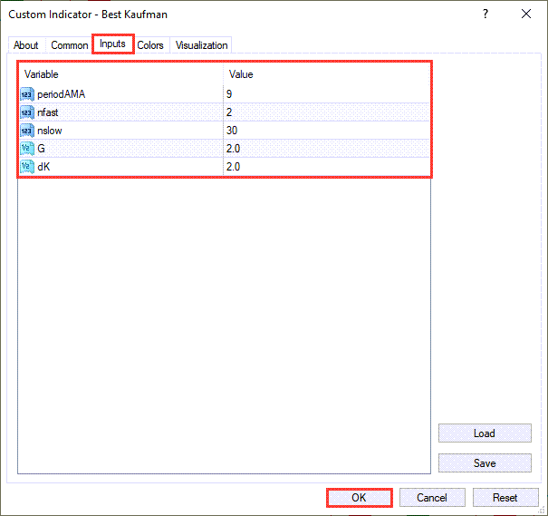Open the Common tab

[70, 45]
